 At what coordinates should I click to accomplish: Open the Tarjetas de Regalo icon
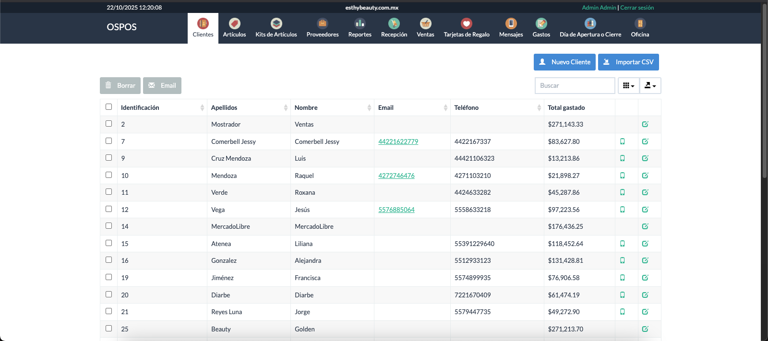[x=466, y=24]
